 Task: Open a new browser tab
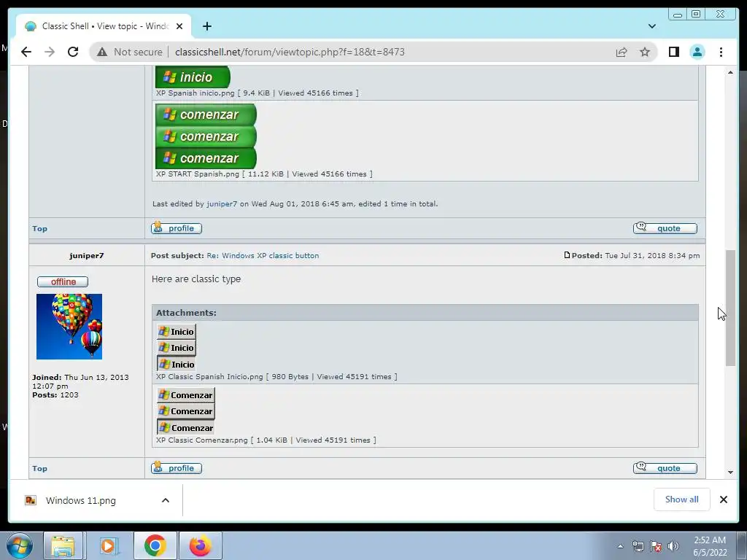pos(206,26)
